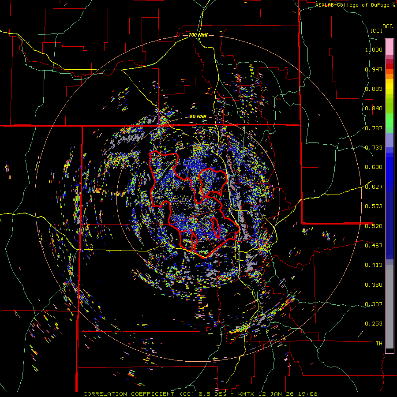Click the pink segment of color bar
Viewport: 397px width, 397px height.
[390, 47]
